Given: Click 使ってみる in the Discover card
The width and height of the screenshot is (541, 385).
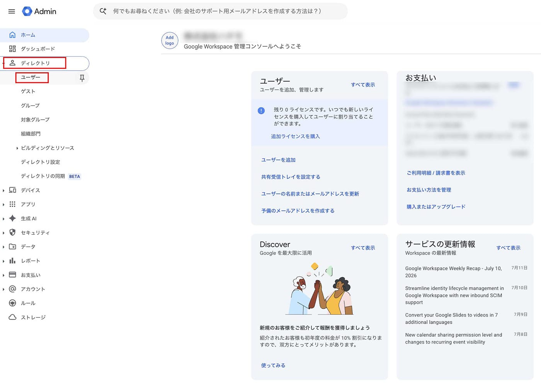Looking at the screenshot, I should click(273, 365).
